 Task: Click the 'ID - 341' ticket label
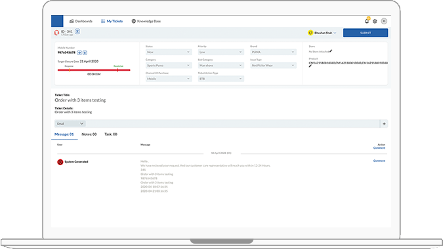click(67, 31)
